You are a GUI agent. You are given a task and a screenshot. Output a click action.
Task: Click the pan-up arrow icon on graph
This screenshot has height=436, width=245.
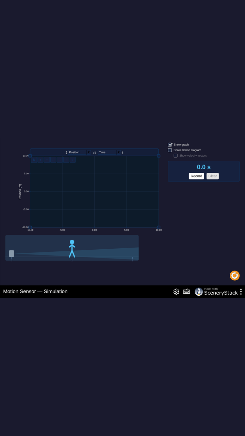point(66,160)
